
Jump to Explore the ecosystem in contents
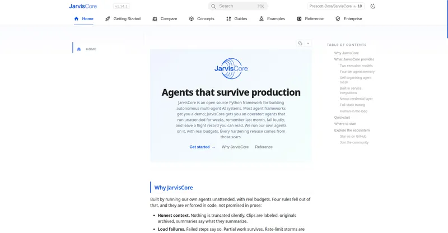point(352,130)
